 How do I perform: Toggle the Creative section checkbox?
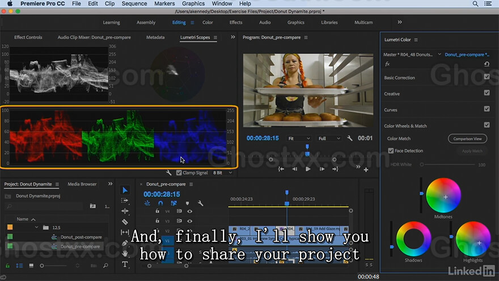pyautogui.click(x=487, y=93)
